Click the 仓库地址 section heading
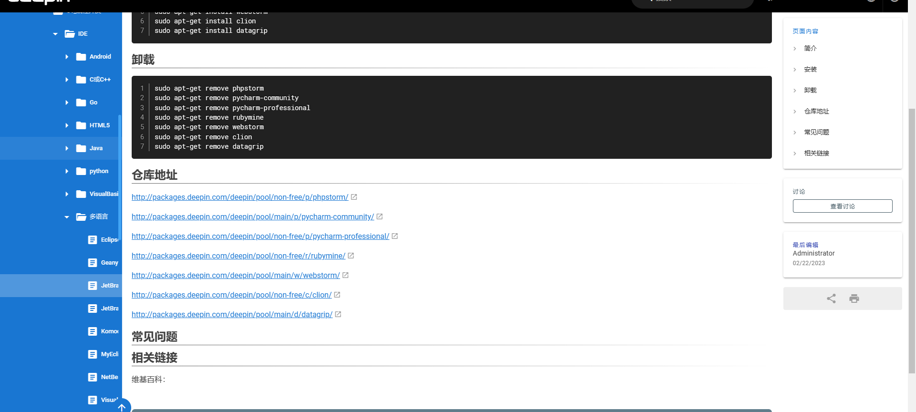This screenshot has width=916, height=412. (155, 175)
